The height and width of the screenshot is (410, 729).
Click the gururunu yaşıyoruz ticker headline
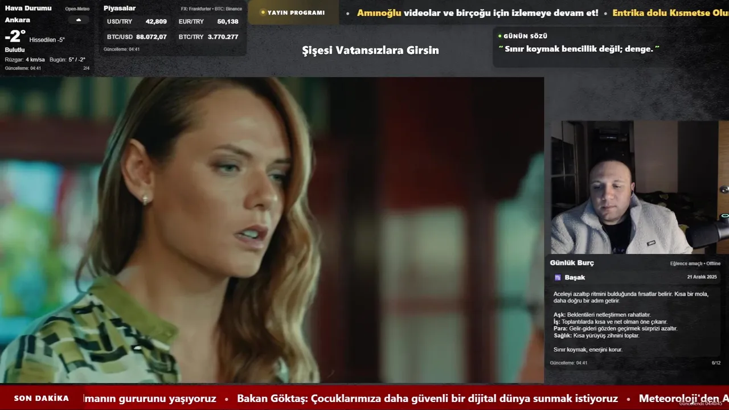[150, 399]
